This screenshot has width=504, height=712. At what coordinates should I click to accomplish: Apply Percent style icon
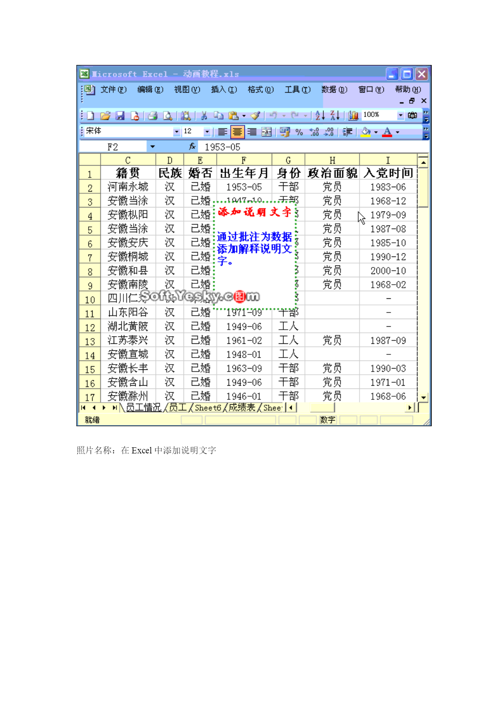(299, 132)
